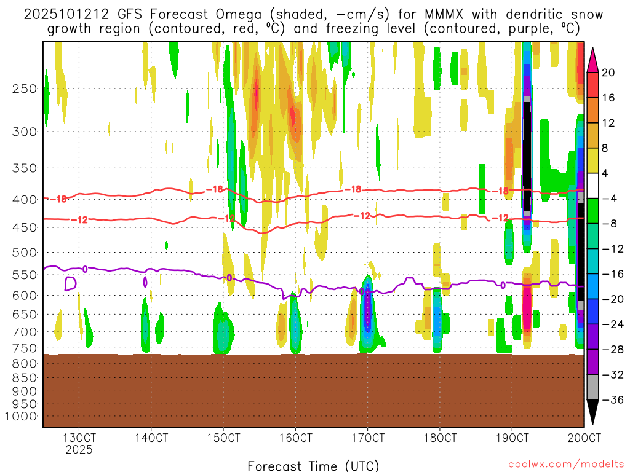The height and width of the screenshot is (472, 630).
Task: Click the pink triangle atop the color bar
Action: [594, 58]
